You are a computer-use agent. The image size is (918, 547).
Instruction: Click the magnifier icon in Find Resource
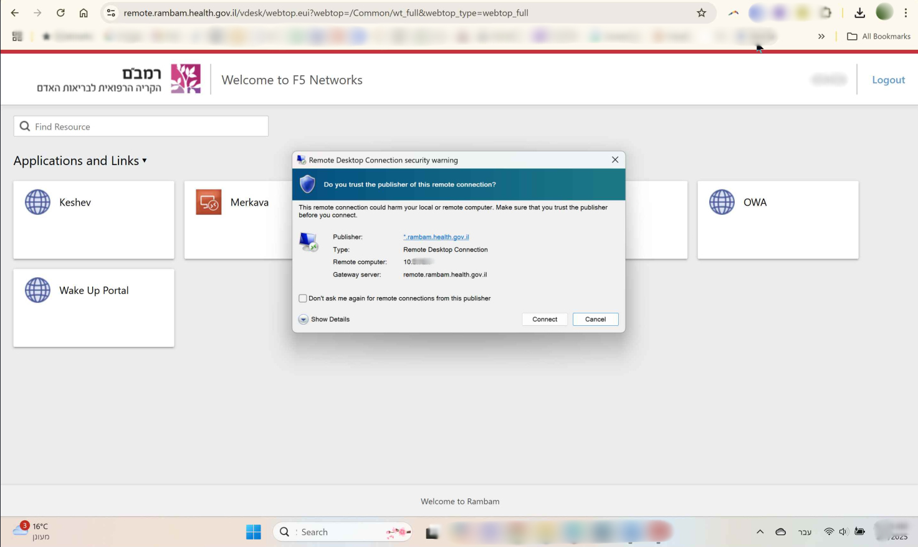(25, 126)
